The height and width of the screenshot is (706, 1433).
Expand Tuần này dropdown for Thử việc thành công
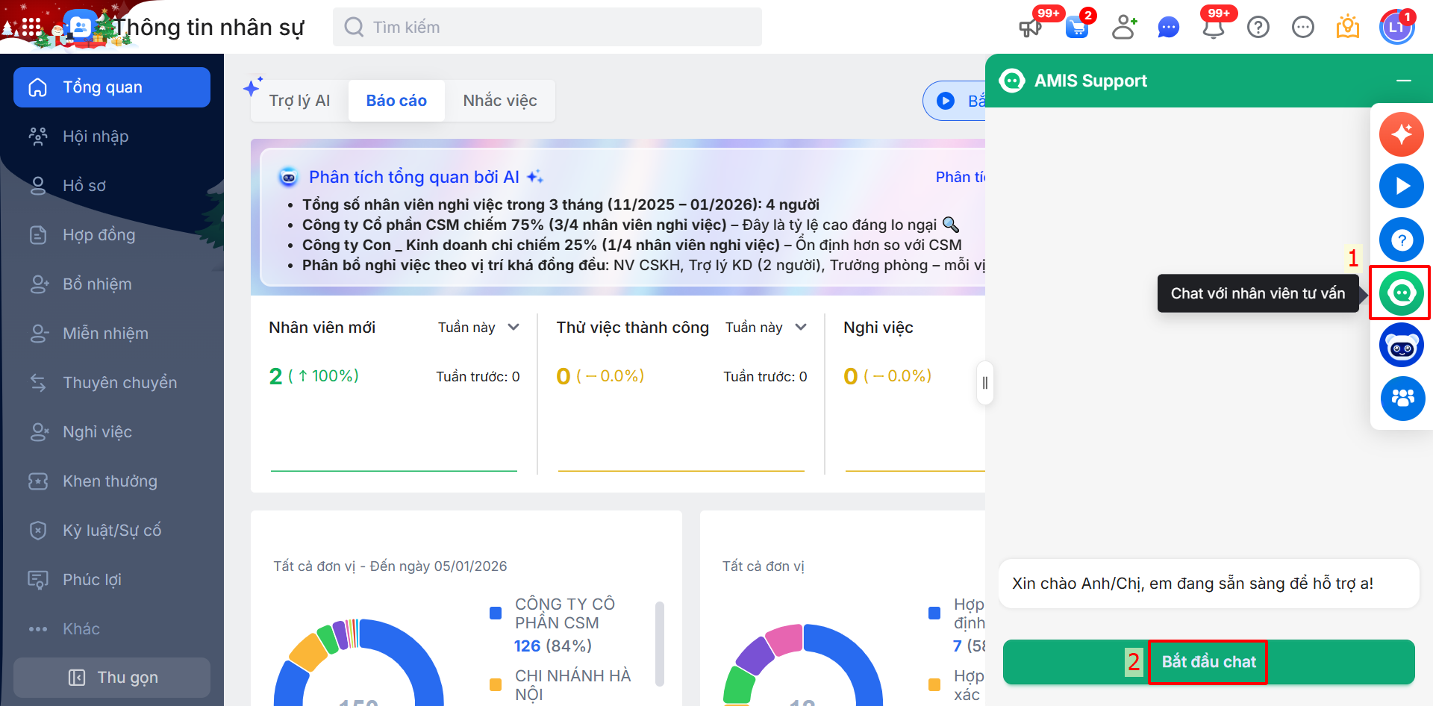[766, 328]
